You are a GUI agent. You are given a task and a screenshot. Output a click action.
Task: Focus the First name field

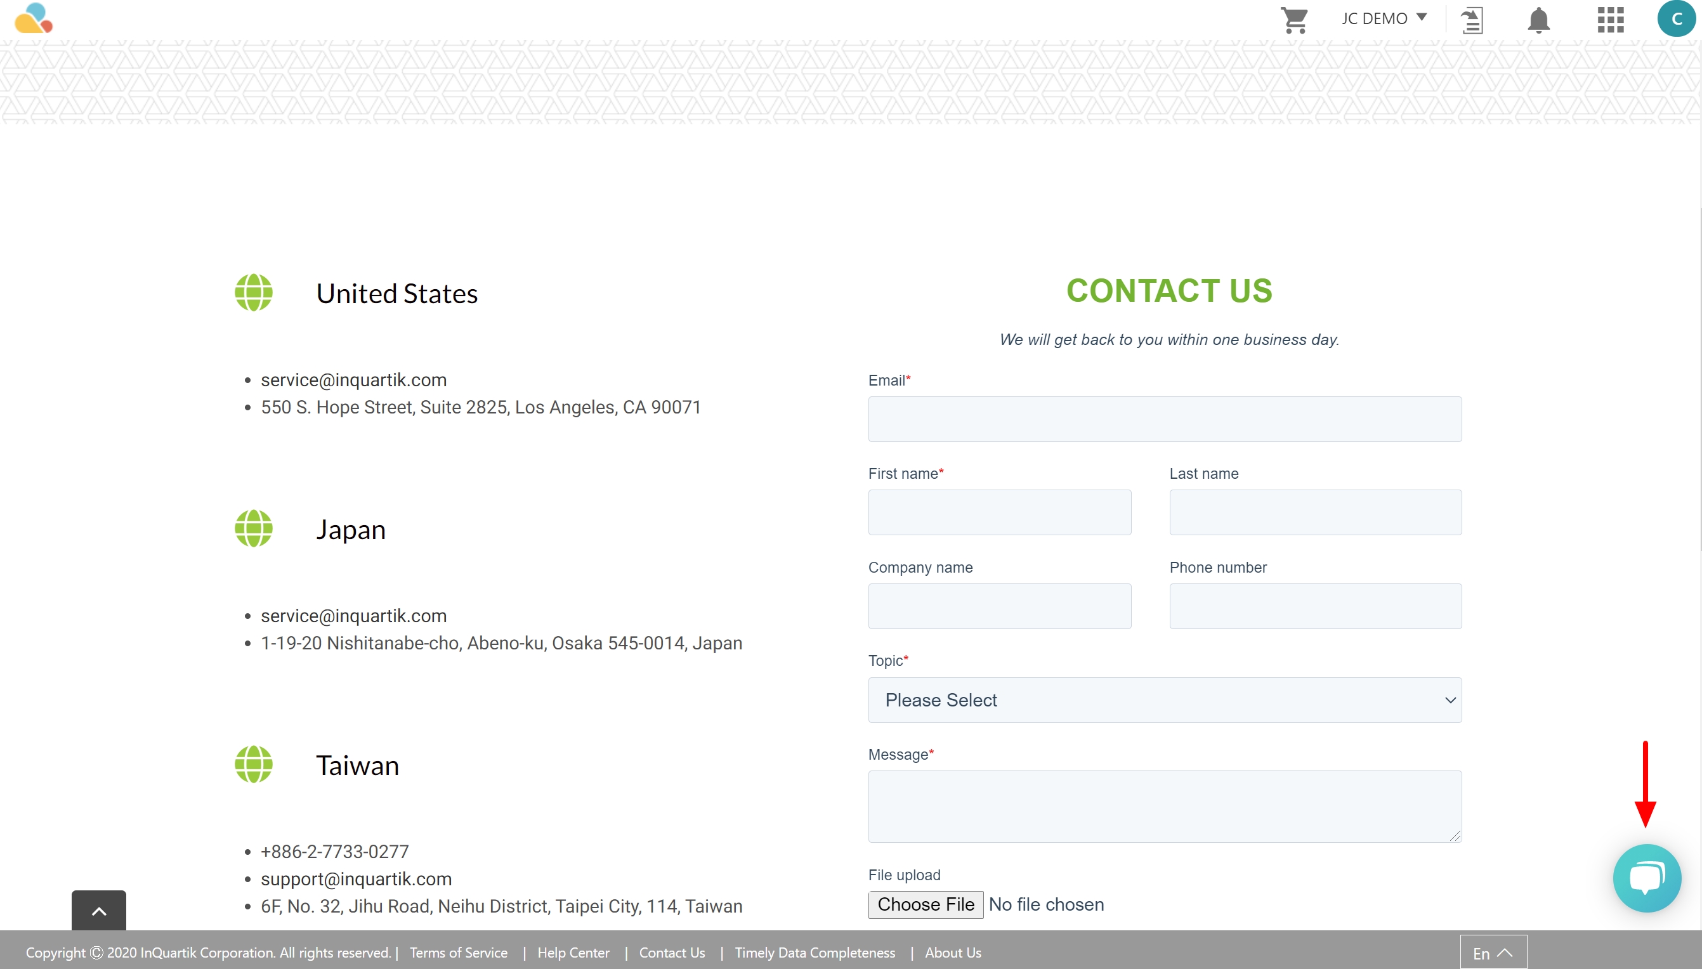(x=999, y=512)
